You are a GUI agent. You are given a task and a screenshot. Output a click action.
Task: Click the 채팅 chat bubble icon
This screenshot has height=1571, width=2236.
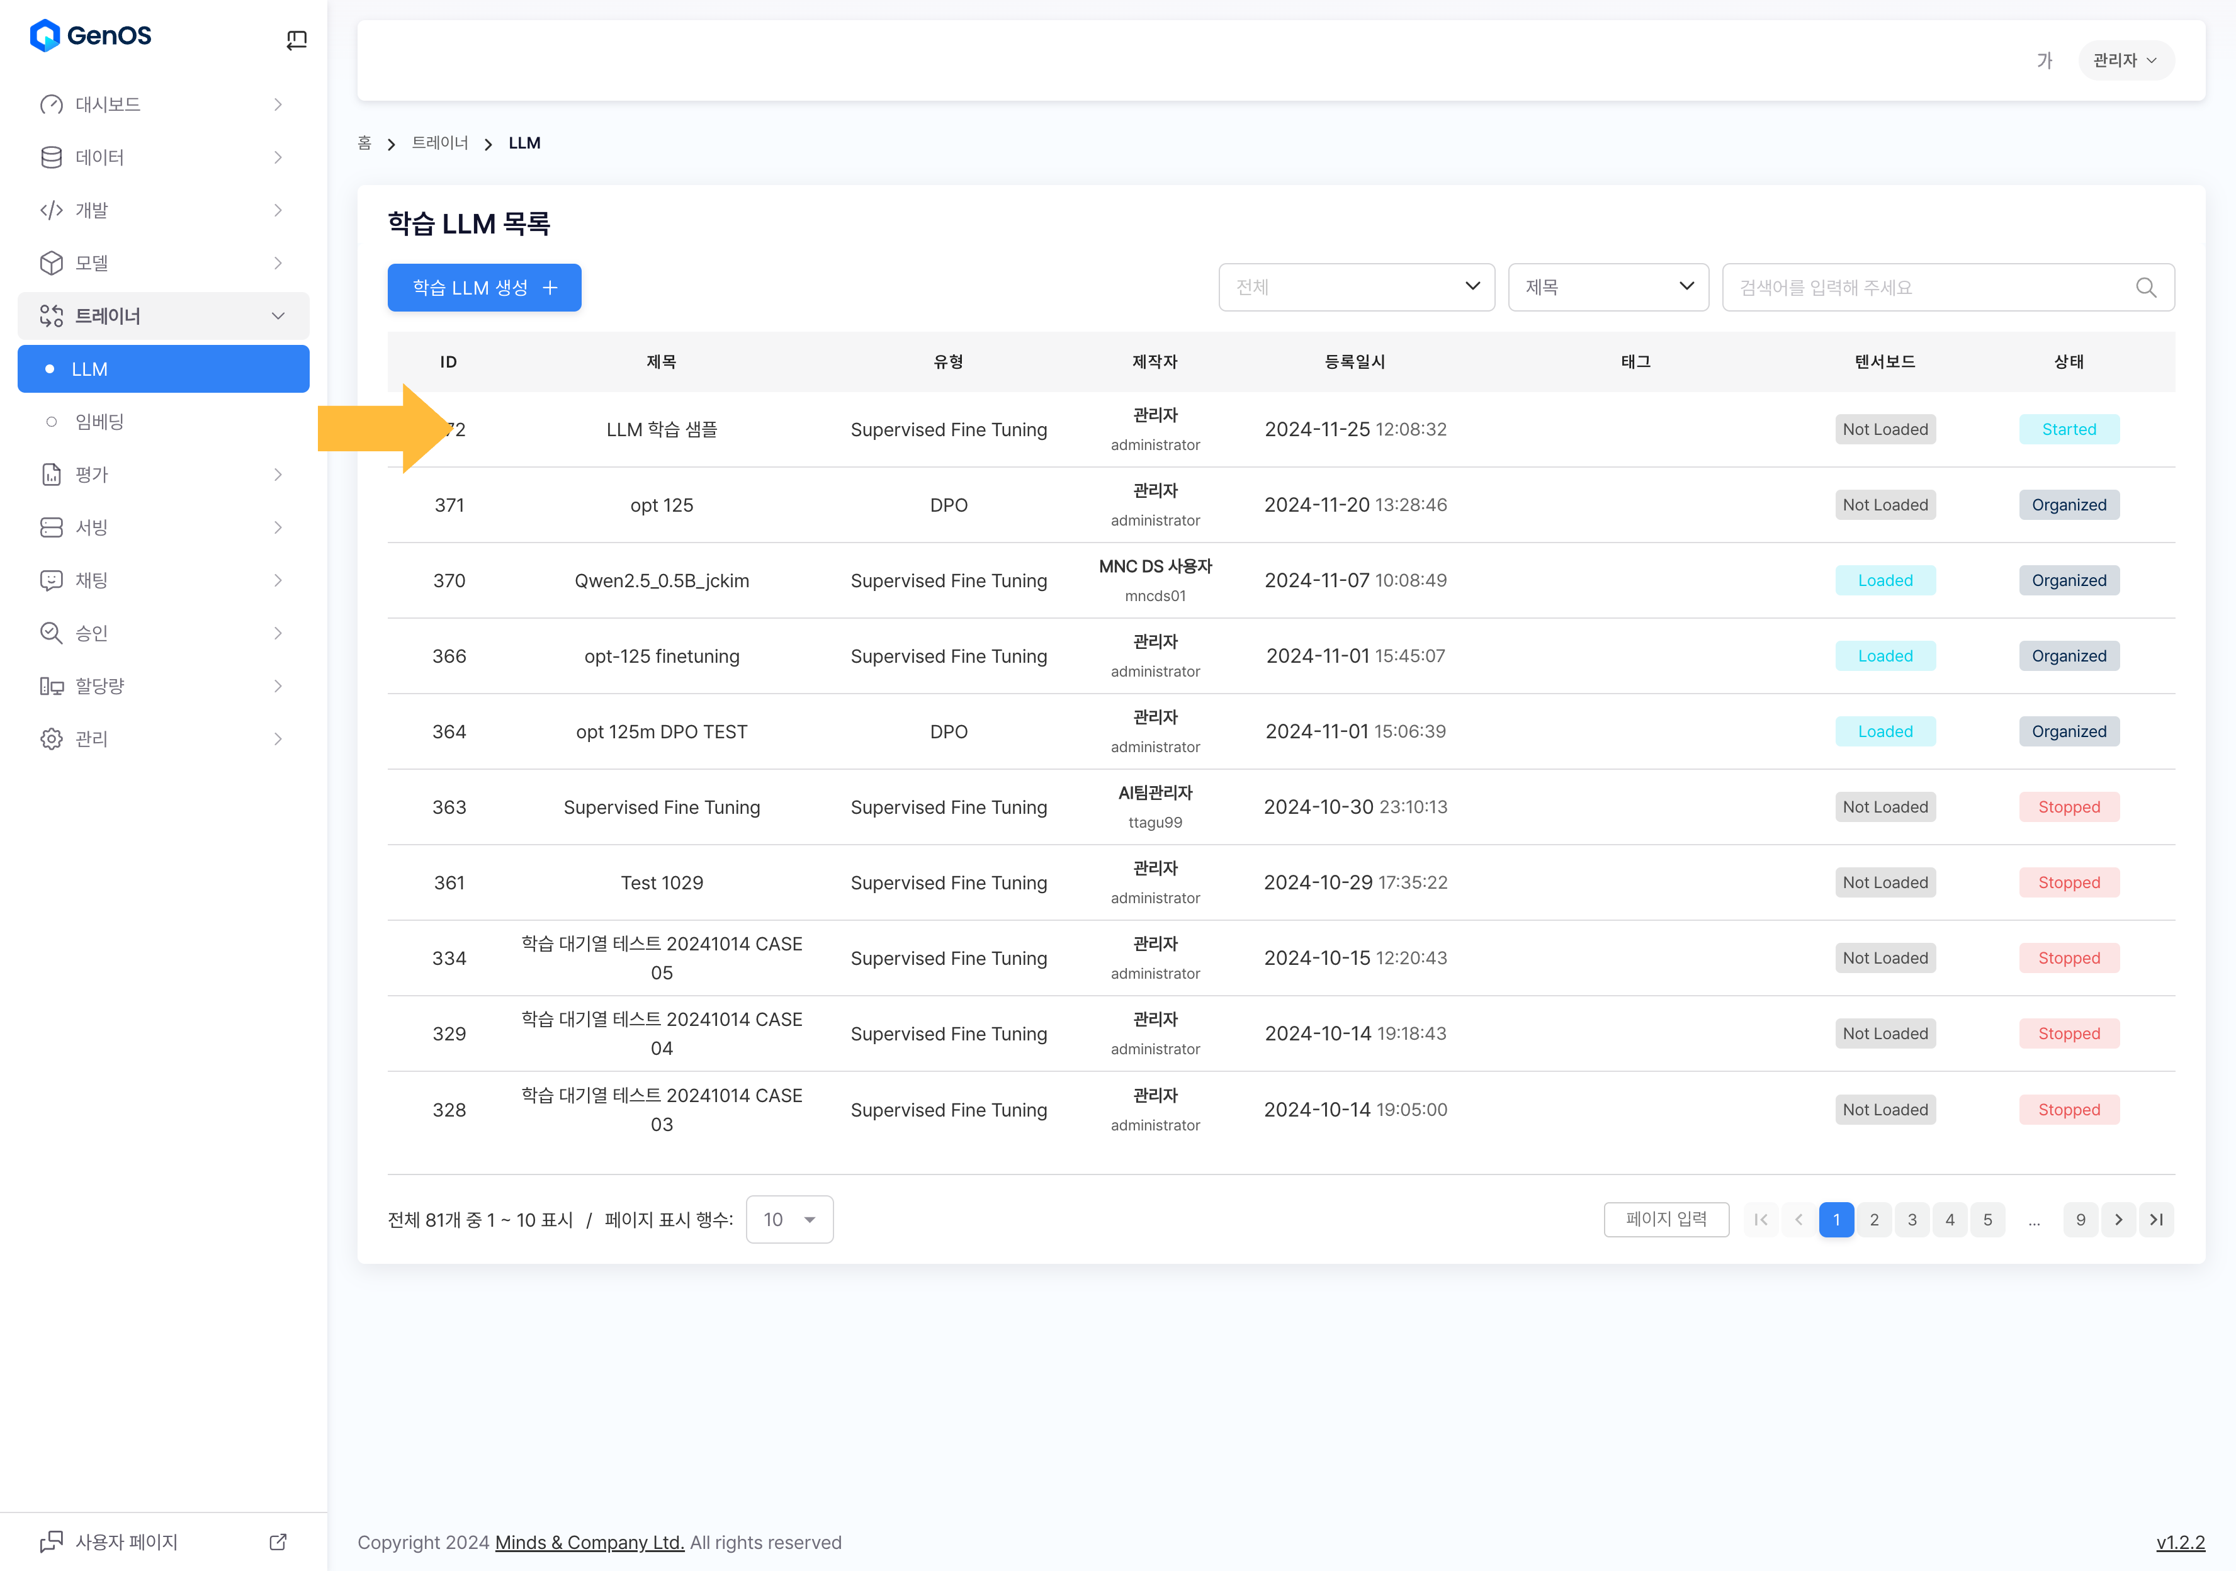[x=50, y=580]
